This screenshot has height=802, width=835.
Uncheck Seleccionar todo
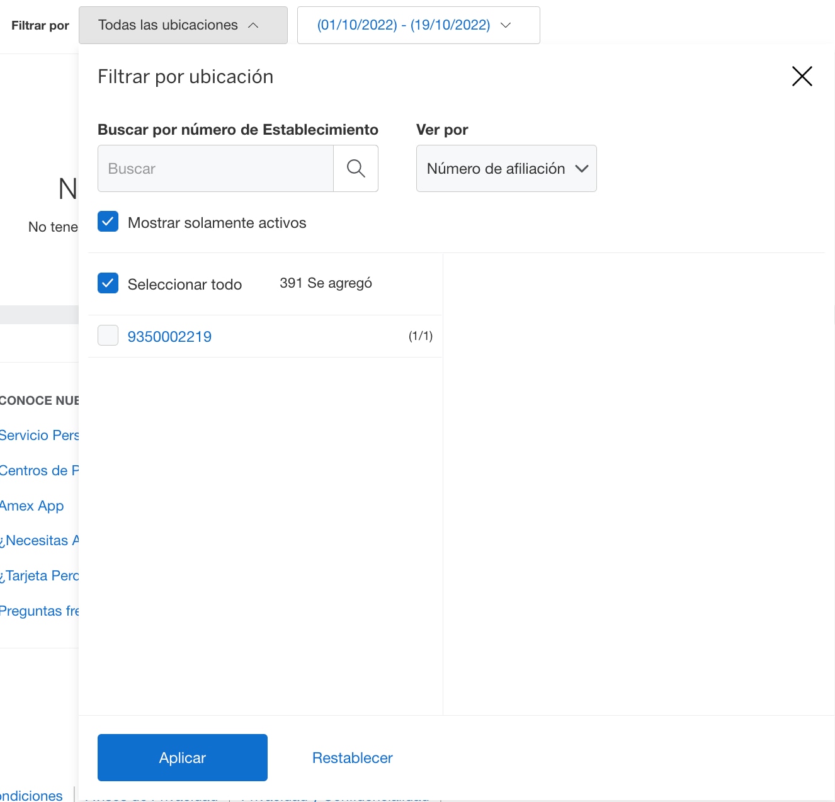(x=108, y=283)
